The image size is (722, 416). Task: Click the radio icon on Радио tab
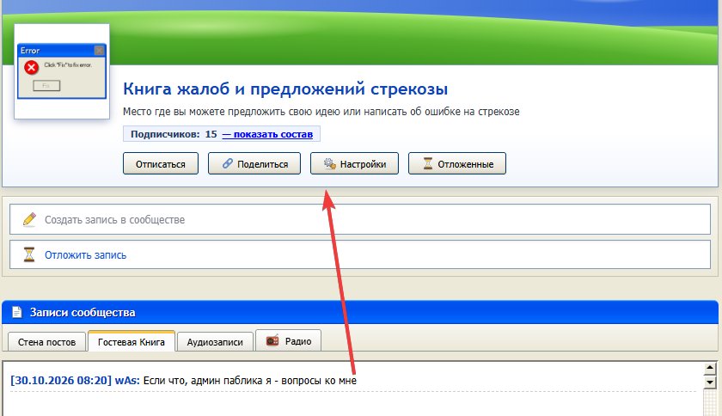[272, 341]
